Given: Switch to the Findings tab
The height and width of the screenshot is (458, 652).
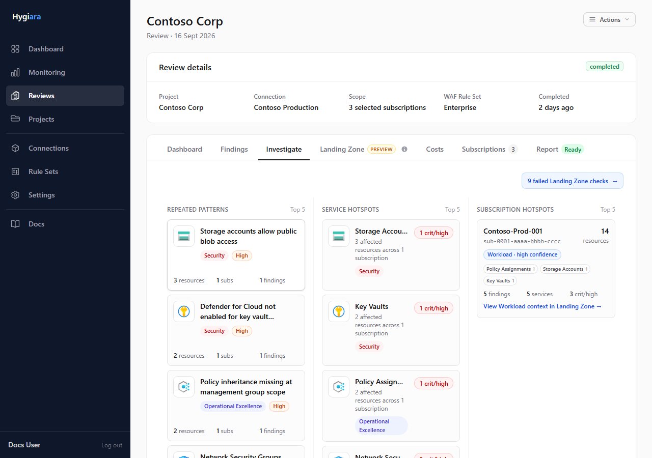Looking at the screenshot, I should tap(234, 149).
